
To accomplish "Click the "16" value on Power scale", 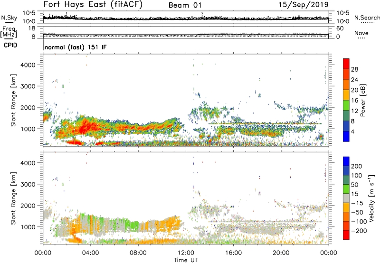I will [x=354, y=101].
